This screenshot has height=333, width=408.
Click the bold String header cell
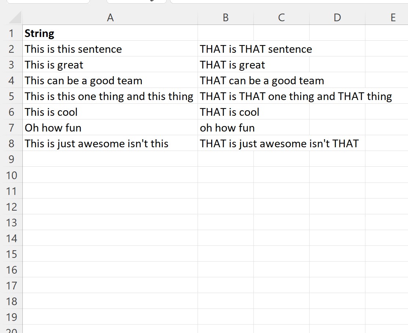coord(110,33)
